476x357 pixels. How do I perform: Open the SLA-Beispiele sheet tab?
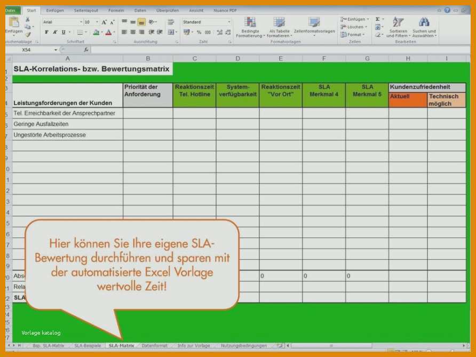(x=88, y=345)
